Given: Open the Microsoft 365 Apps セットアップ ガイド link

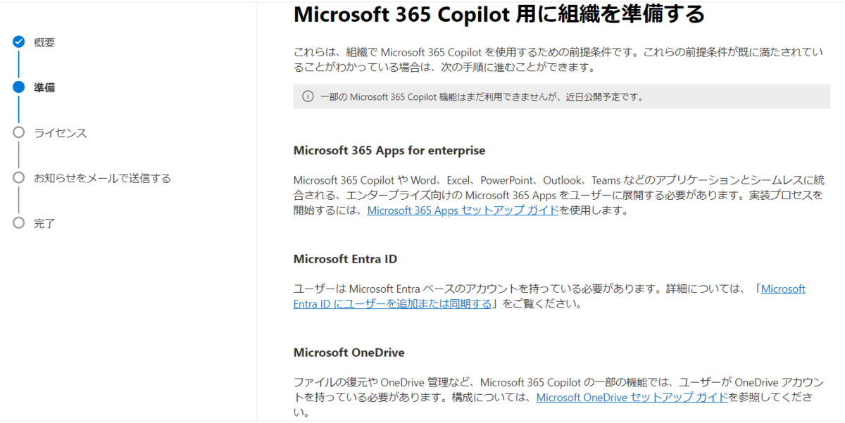Looking at the screenshot, I should pyautogui.click(x=463, y=210).
